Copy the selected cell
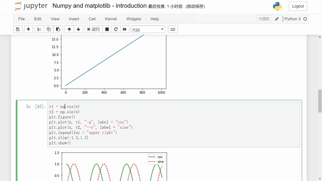The image size is (322, 181). coord(49,29)
